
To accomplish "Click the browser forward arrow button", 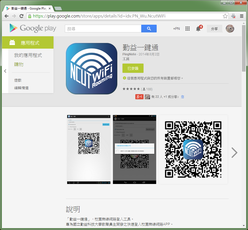I will pyautogui.click(x=14, y=16).
